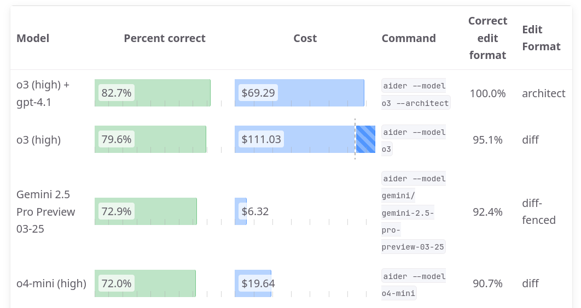
Task: Select the o3 (high) model name cell
Action: click(38, 140)
